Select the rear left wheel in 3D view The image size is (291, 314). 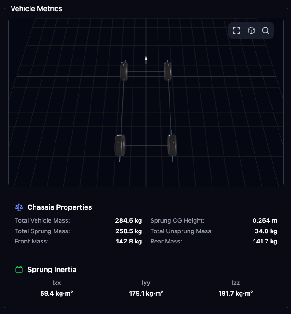120,145
